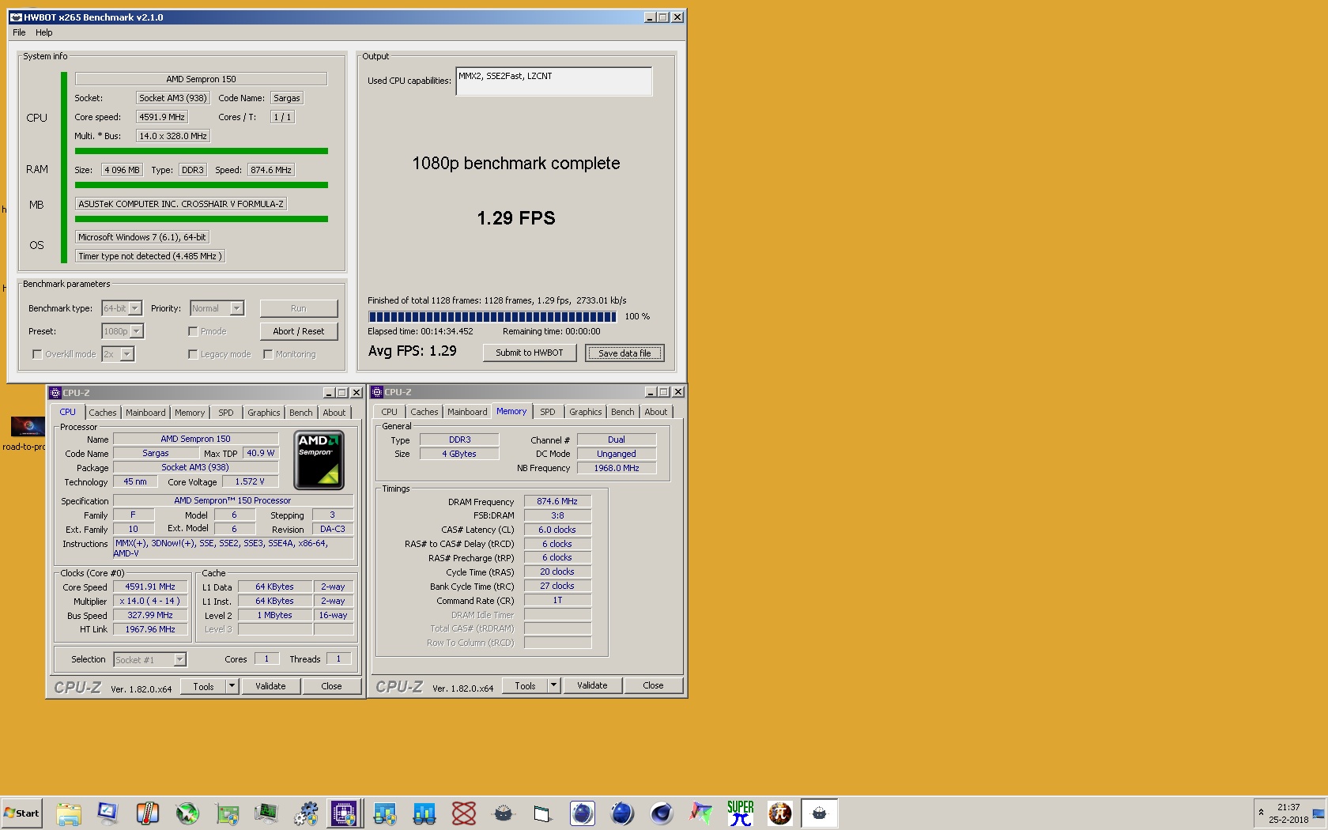Open the graphics card icon in taskbar
The width and height of the screenshot is (1328, 830).
pos(227,813)
